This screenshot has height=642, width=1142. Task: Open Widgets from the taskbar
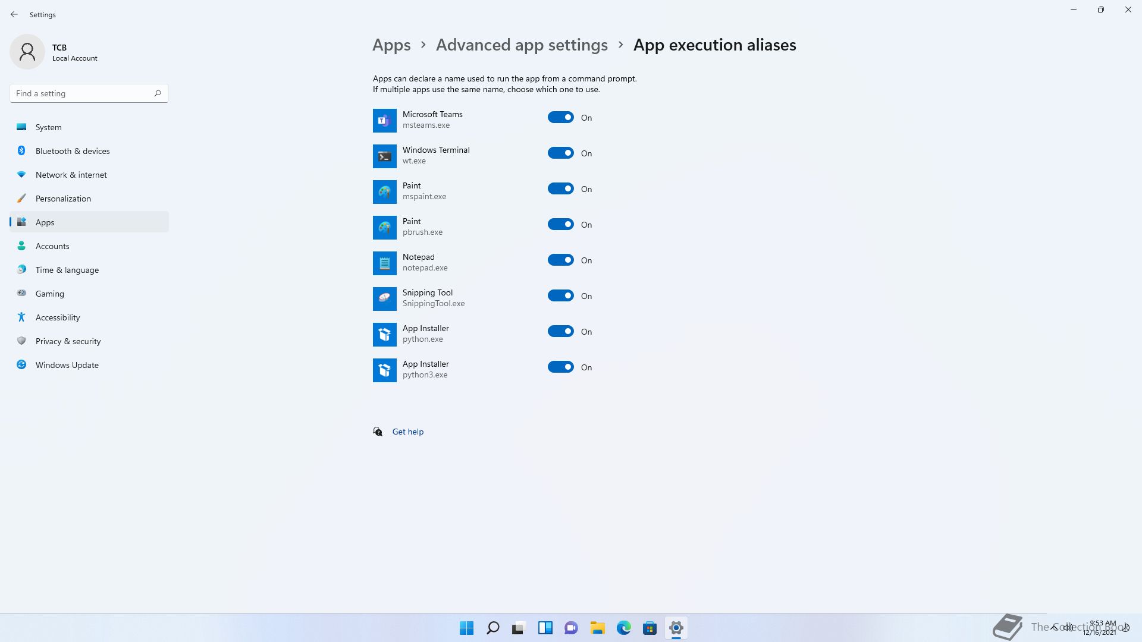pos(545,628)
